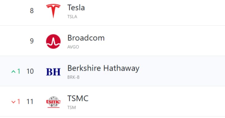Click the blue BH Berkshire logo
Screen dimensions: 225x118
coord(53,72)
